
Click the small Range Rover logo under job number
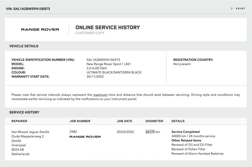[x=85, y=137]
